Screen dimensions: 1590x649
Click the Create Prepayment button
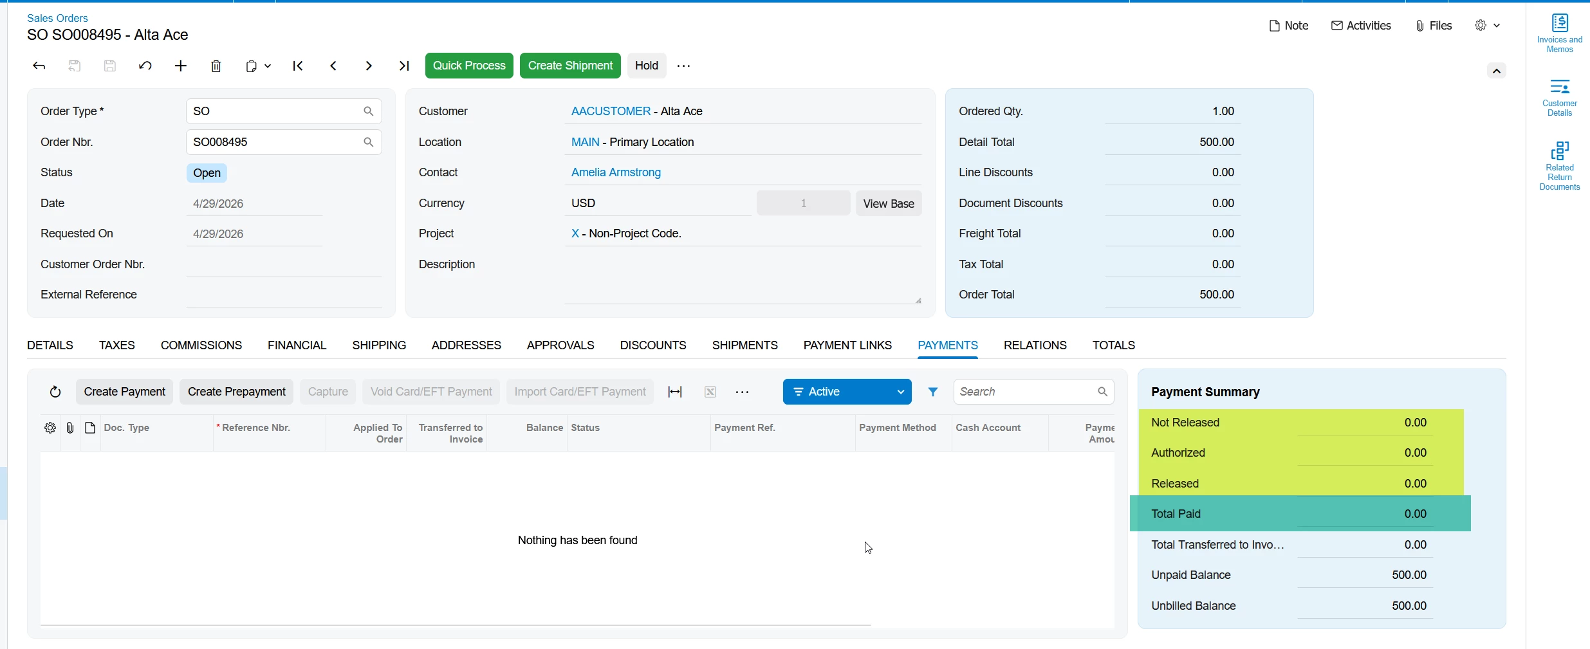click(x=236, y=392)
